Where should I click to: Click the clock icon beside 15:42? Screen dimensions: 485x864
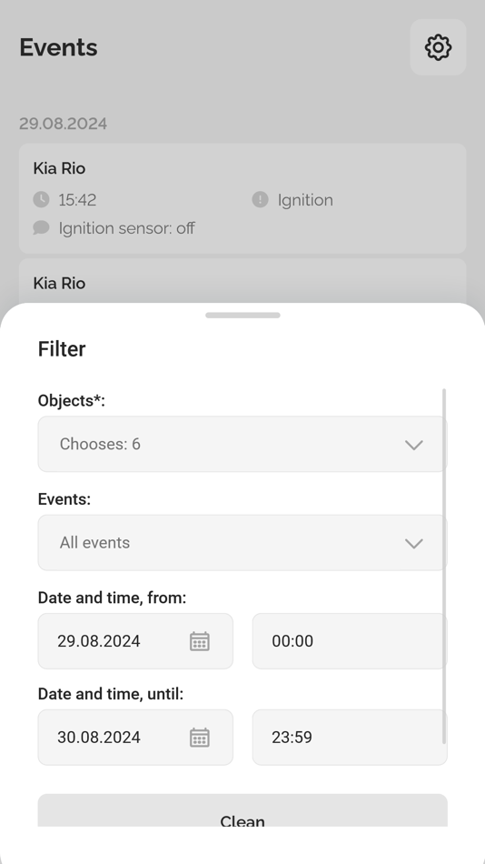coord(41,199)
